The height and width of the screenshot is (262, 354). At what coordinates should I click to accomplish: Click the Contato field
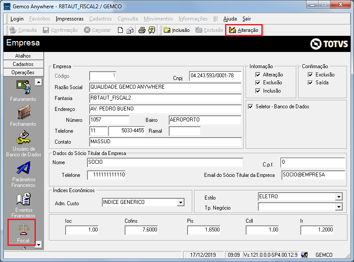coord(166,142)
